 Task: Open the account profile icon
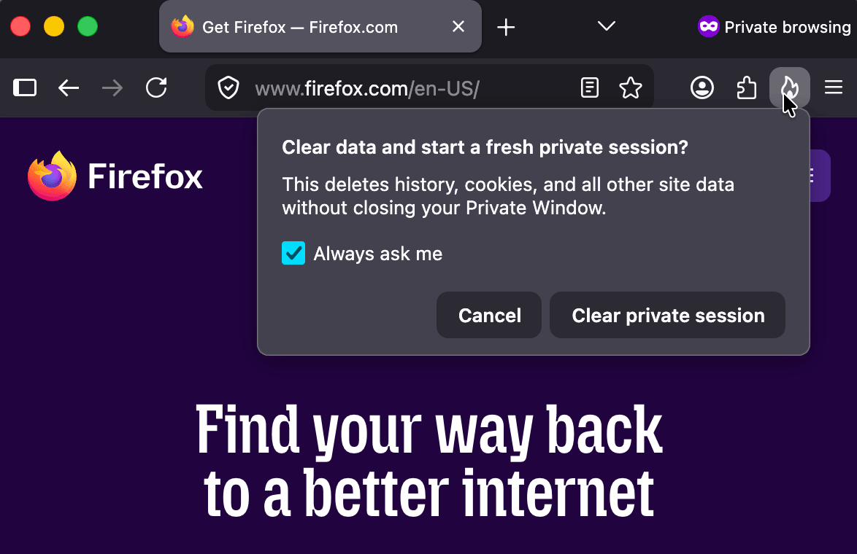[x=702, y=87]
